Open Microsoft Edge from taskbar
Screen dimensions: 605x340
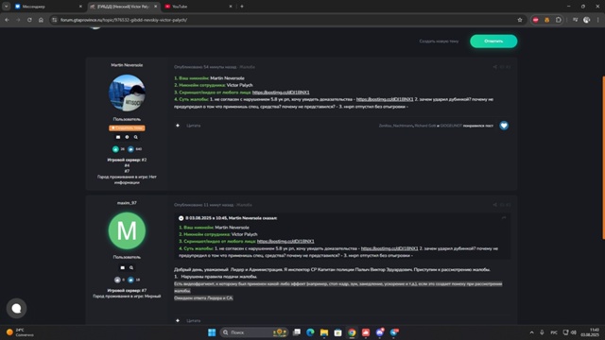point(310,332)
